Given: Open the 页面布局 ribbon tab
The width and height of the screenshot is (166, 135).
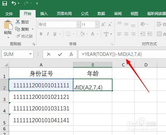Looking at the screenshot, I should click(64, 13).
